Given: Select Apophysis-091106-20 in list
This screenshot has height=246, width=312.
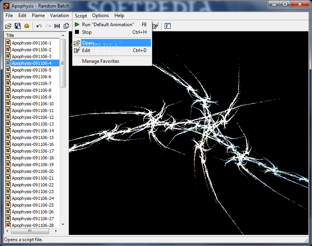Looking at the screenshot, I should click(x=33, y=171).
